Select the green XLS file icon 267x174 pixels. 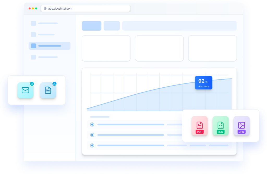tap(221, 126)
